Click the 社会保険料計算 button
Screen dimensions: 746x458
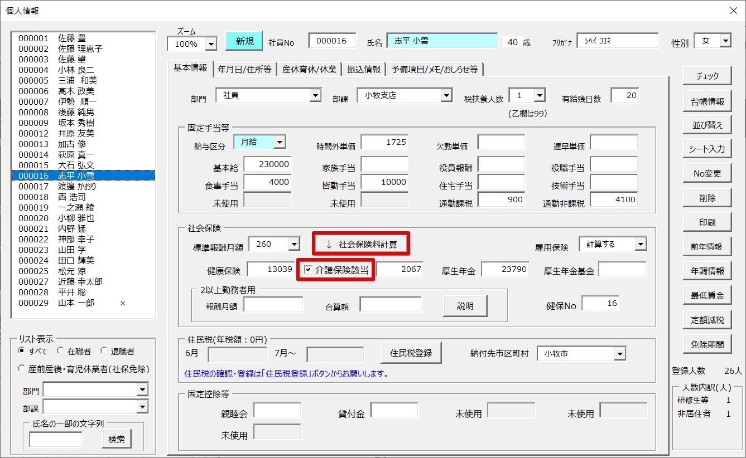361,245
